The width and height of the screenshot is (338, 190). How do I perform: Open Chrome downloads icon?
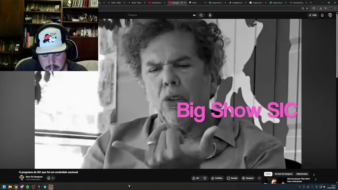click(321, 8)
